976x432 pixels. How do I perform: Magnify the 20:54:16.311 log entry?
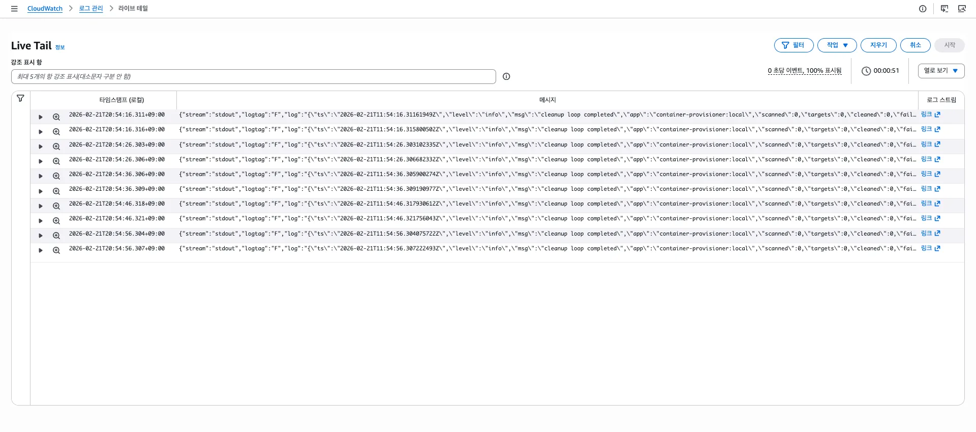click(56, 117)
